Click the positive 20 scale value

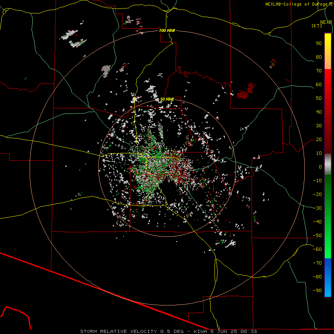pos(319,139)
